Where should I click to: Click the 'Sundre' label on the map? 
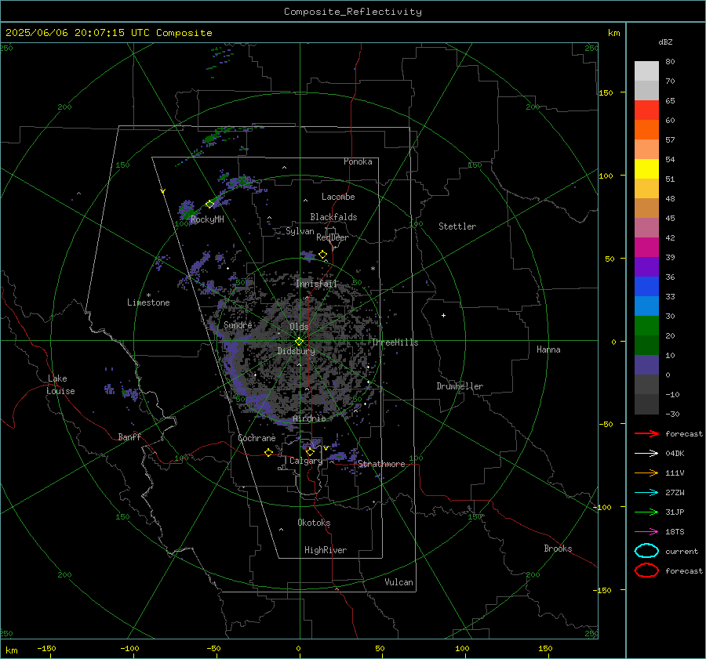[238, 324]
